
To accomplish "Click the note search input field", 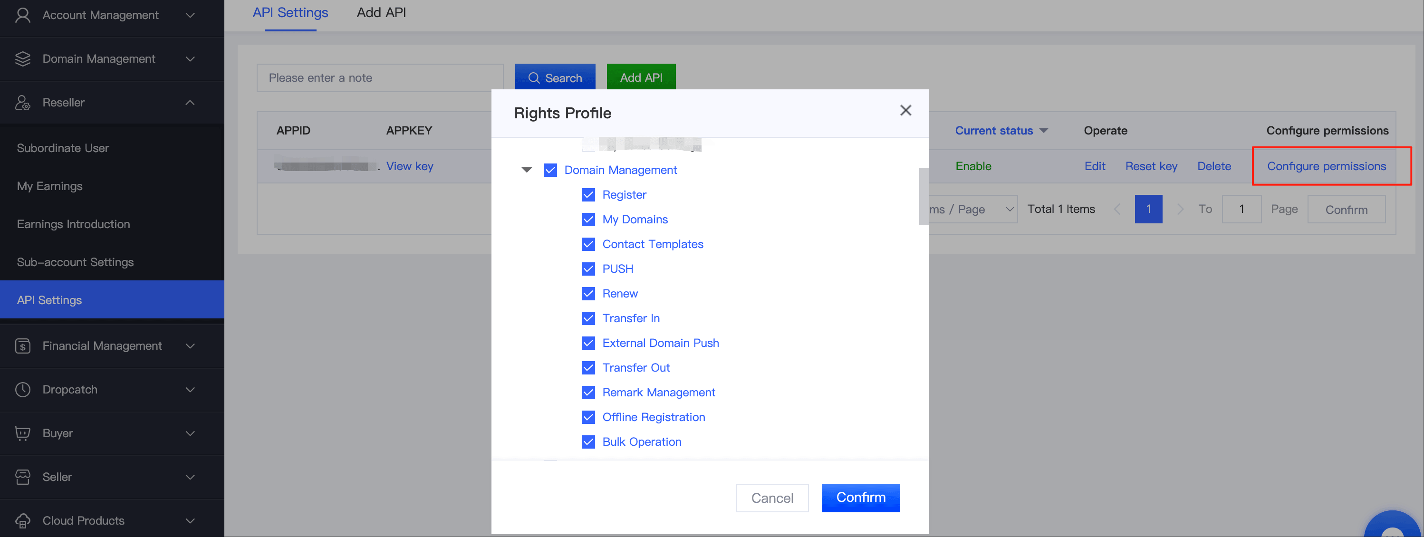I will point(380,78).
